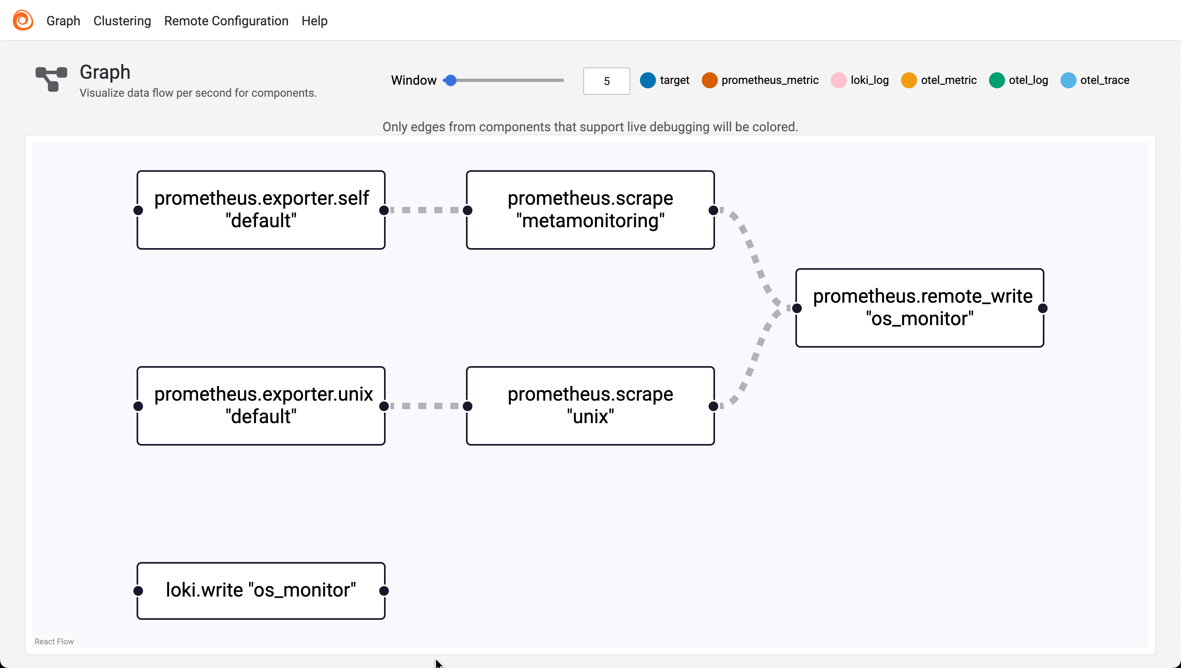The height and width of the screenshot is (668, 1181).
Task: Focus the Window value input field
Action: 606,81
